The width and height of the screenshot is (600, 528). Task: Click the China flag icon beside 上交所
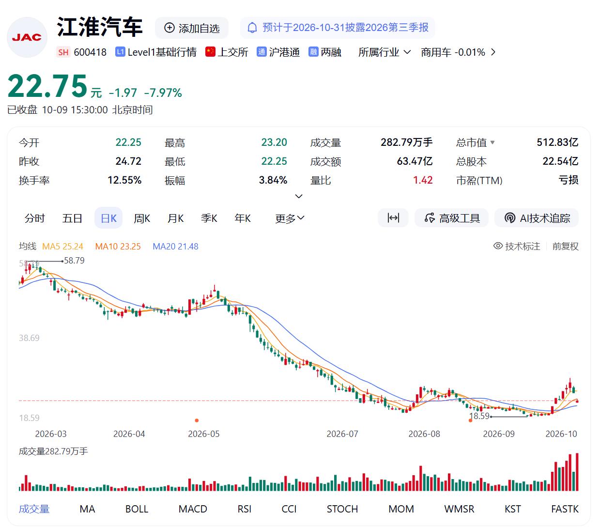click(210, 52)
